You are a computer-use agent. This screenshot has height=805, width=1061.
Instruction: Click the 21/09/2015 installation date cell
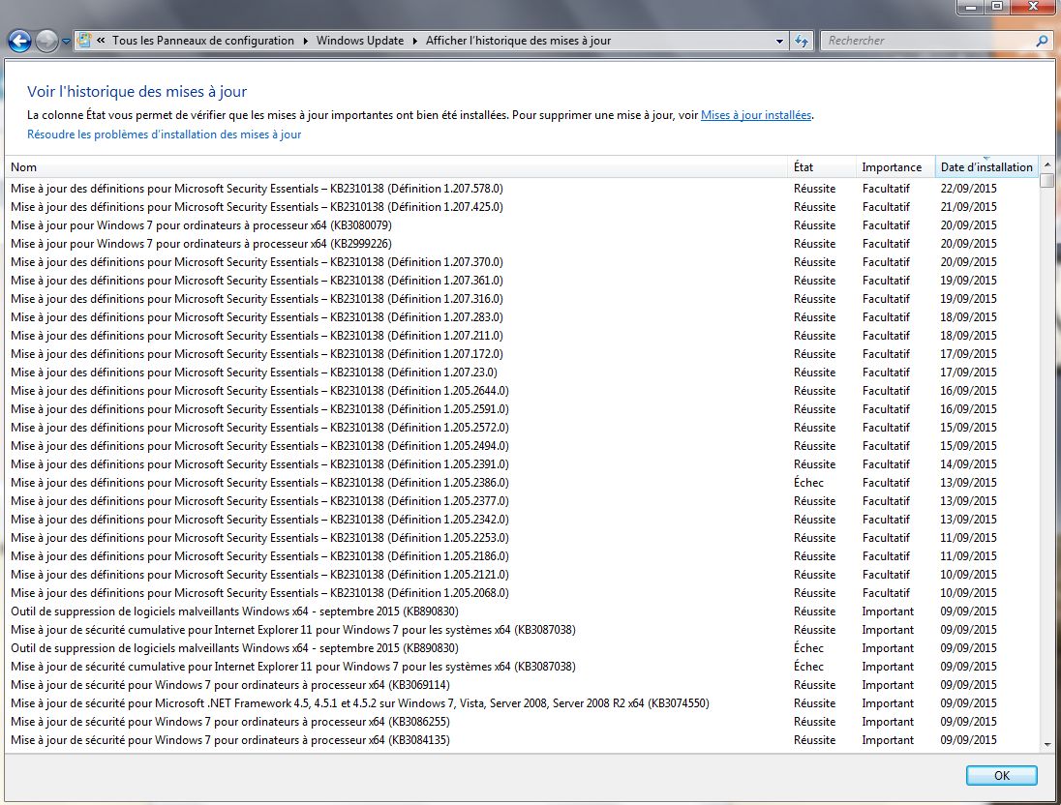coord(968,207)
